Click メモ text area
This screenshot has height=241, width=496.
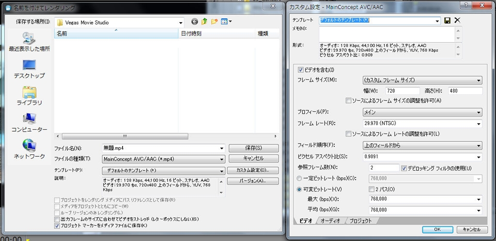point(387,34)
